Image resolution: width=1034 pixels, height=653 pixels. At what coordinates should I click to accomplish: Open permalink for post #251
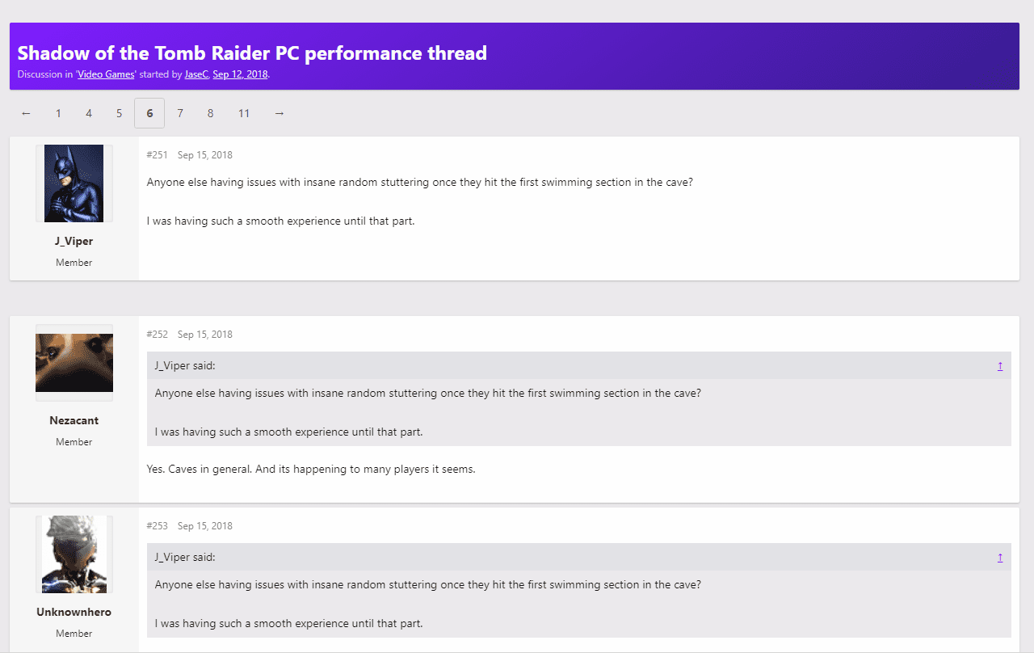coord(158,155)
